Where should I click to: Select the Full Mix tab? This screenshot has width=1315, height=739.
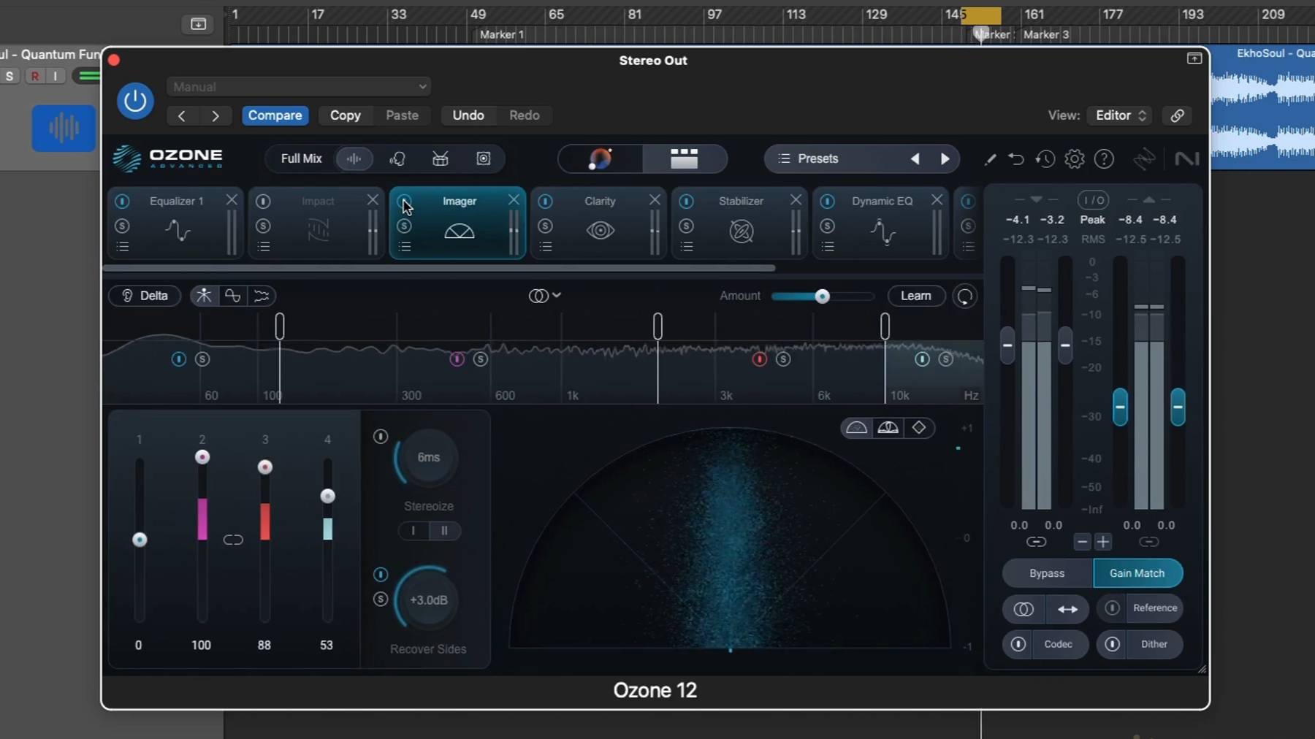[301, 158]
